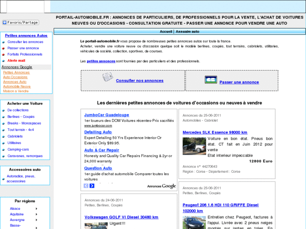
Task: Browse Camping-cars category
Action: click(18, 150)
